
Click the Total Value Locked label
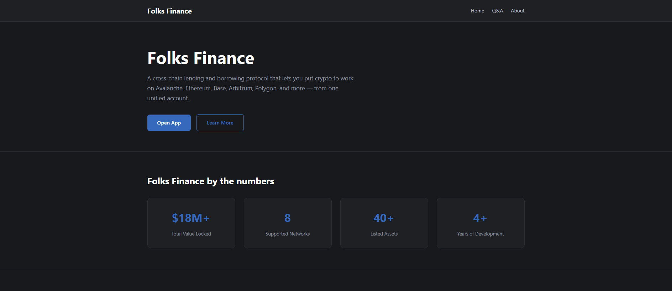pos(191,234)
